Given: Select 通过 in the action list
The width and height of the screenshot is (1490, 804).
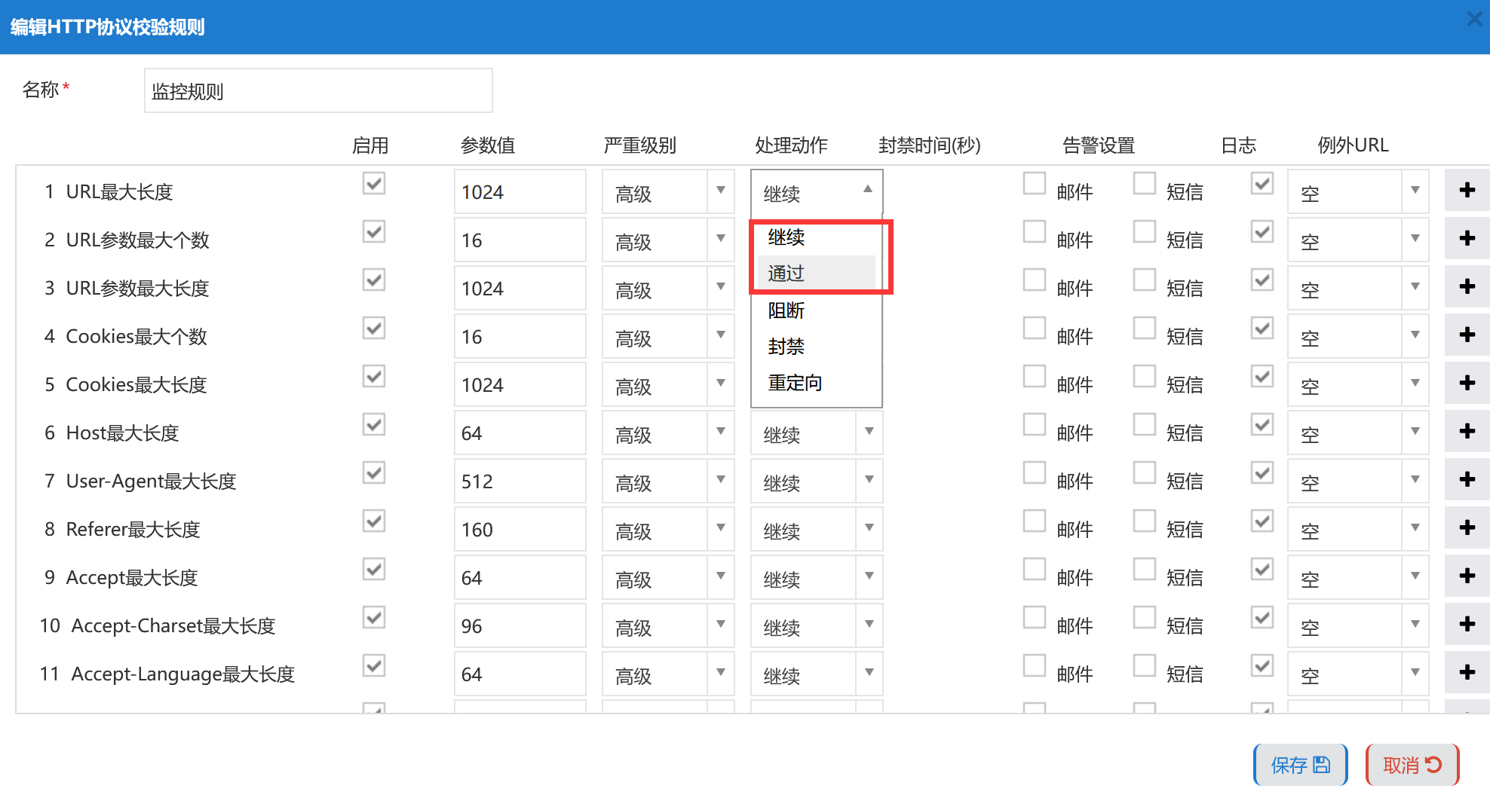Looking at the screenshot, I should [786, 274].
